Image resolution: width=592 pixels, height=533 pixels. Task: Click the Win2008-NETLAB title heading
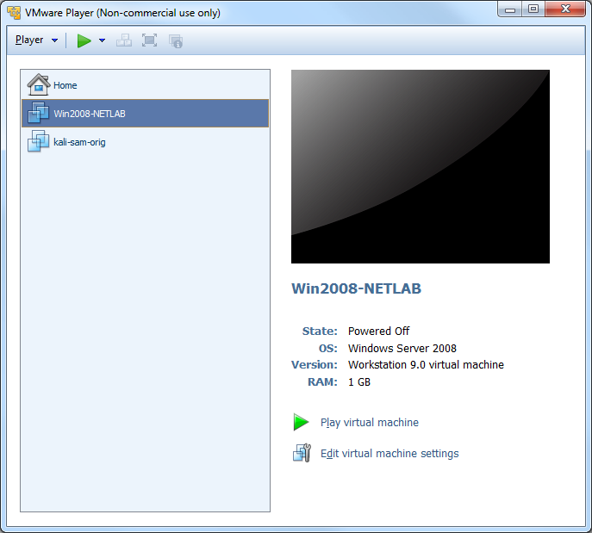pyautogui.click(x=356, y=288)
